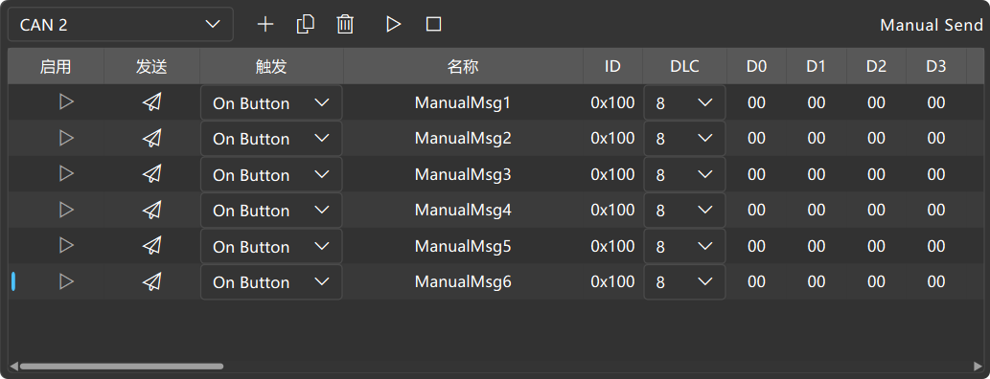Click the D0 byte field of ManualMsg3
Viewport: 990px width, 379px height.
[756, 174]
